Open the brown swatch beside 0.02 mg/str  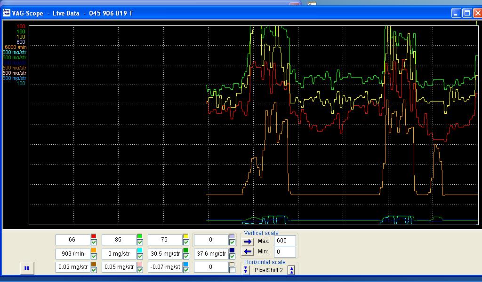coord(94,264)
